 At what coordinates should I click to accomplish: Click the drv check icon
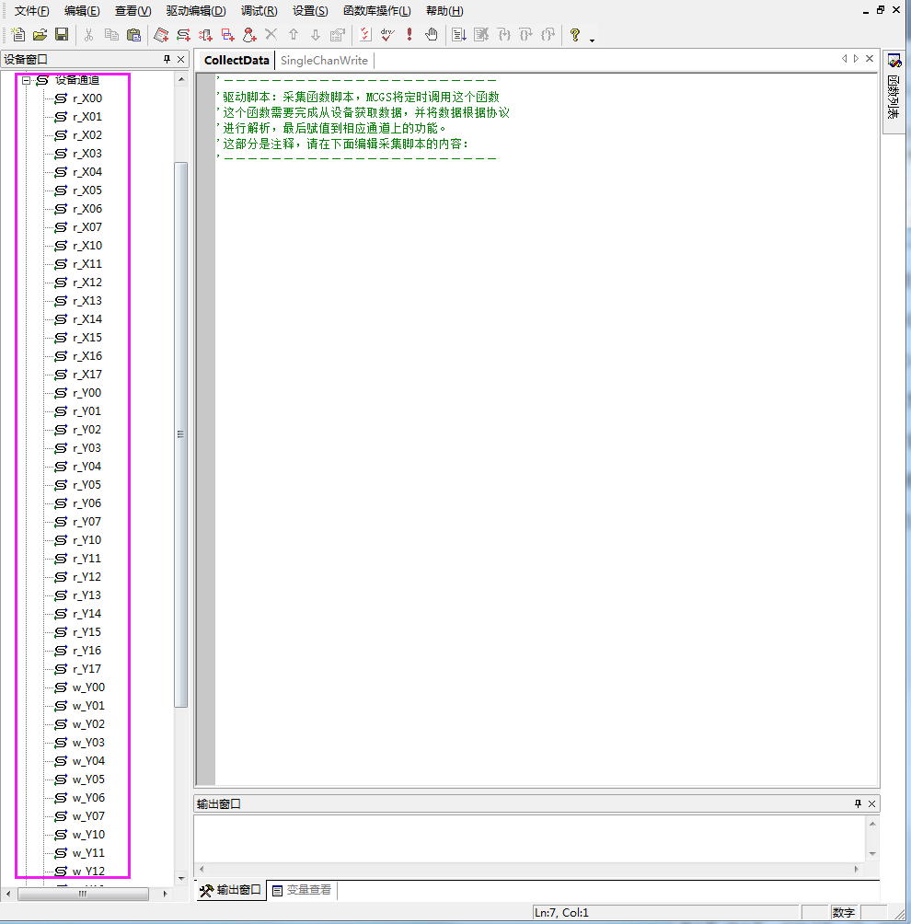(387, 35)
